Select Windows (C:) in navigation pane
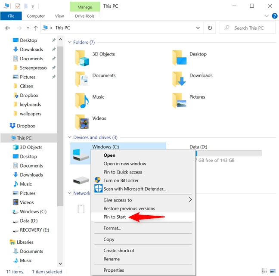 33,211
